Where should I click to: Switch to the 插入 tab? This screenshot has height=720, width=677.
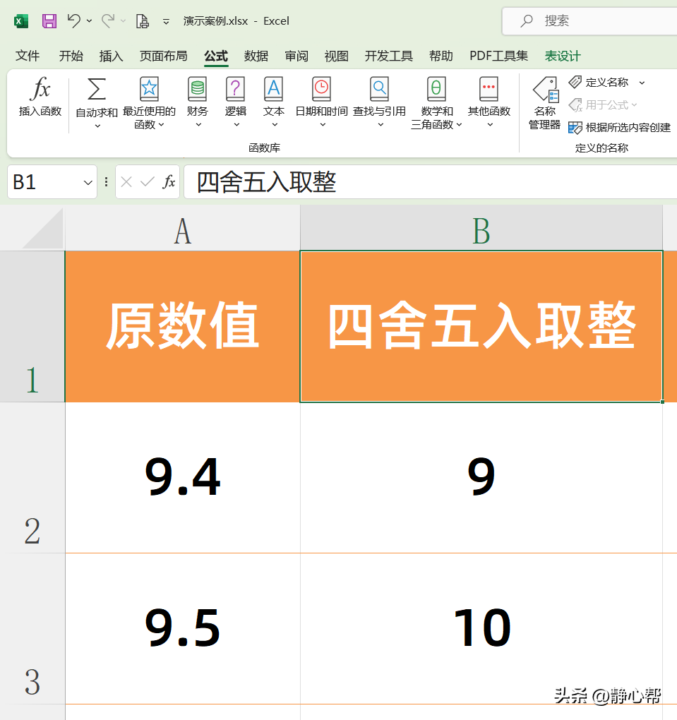111,56
